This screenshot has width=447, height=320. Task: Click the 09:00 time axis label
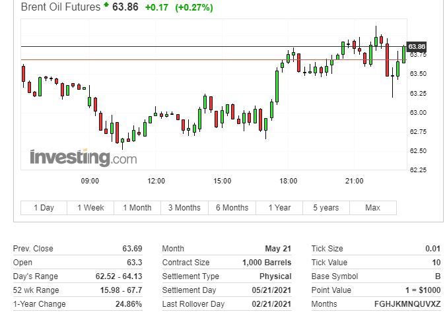coord(90,181)
